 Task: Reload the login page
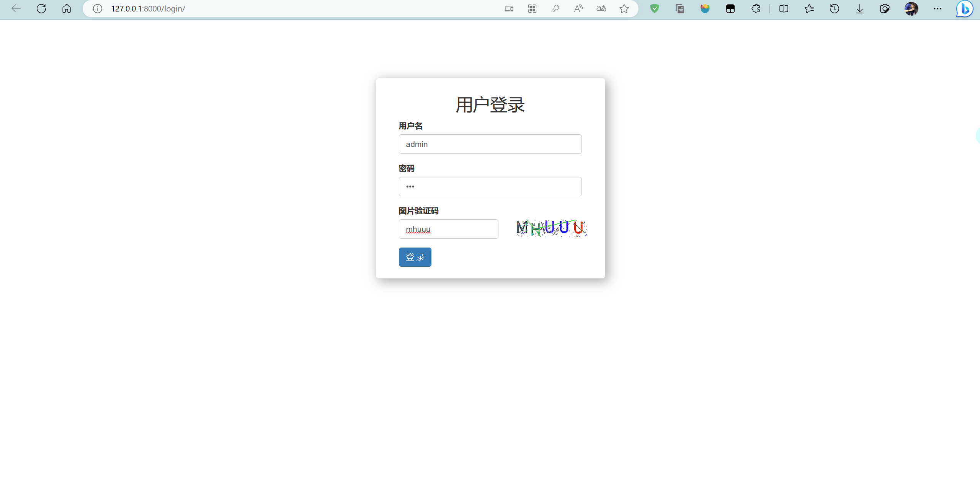click(41, 8)
